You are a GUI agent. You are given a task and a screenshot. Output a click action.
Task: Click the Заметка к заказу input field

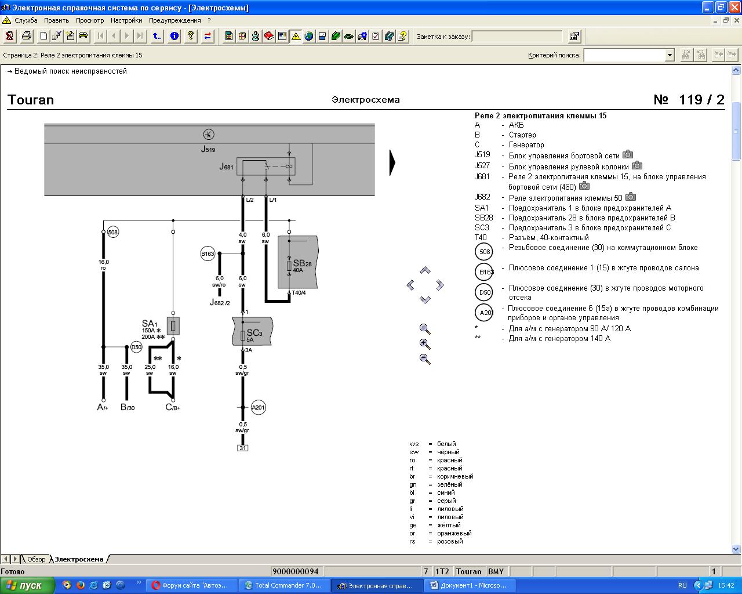coord(517,37)
